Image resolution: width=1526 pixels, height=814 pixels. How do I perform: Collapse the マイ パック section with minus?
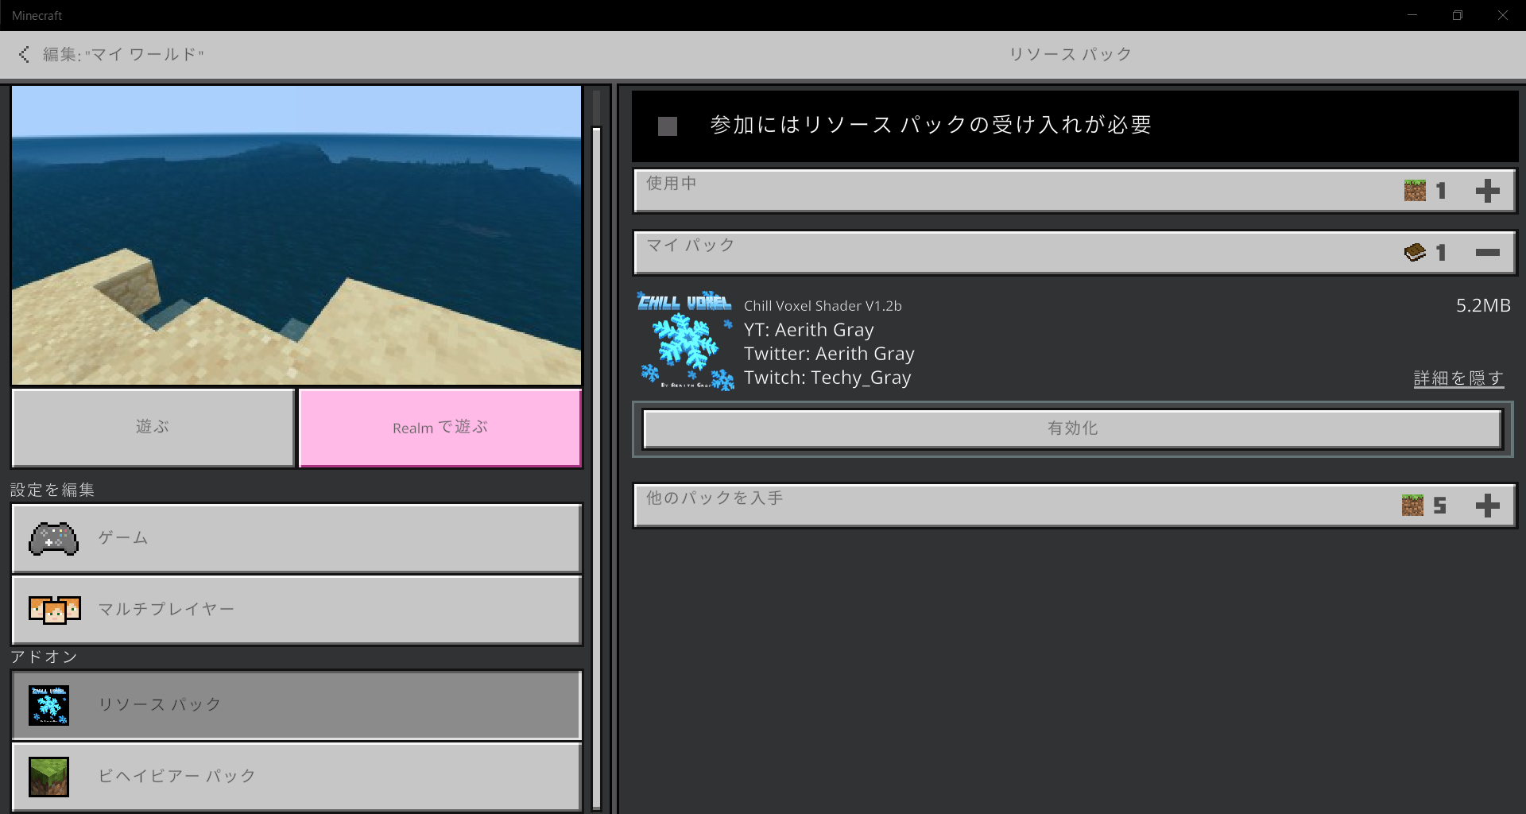1487,253
